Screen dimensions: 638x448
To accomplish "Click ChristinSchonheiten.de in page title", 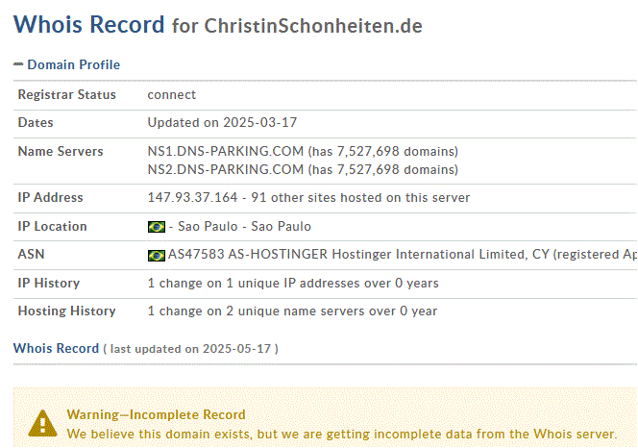I will coord(313,26).
